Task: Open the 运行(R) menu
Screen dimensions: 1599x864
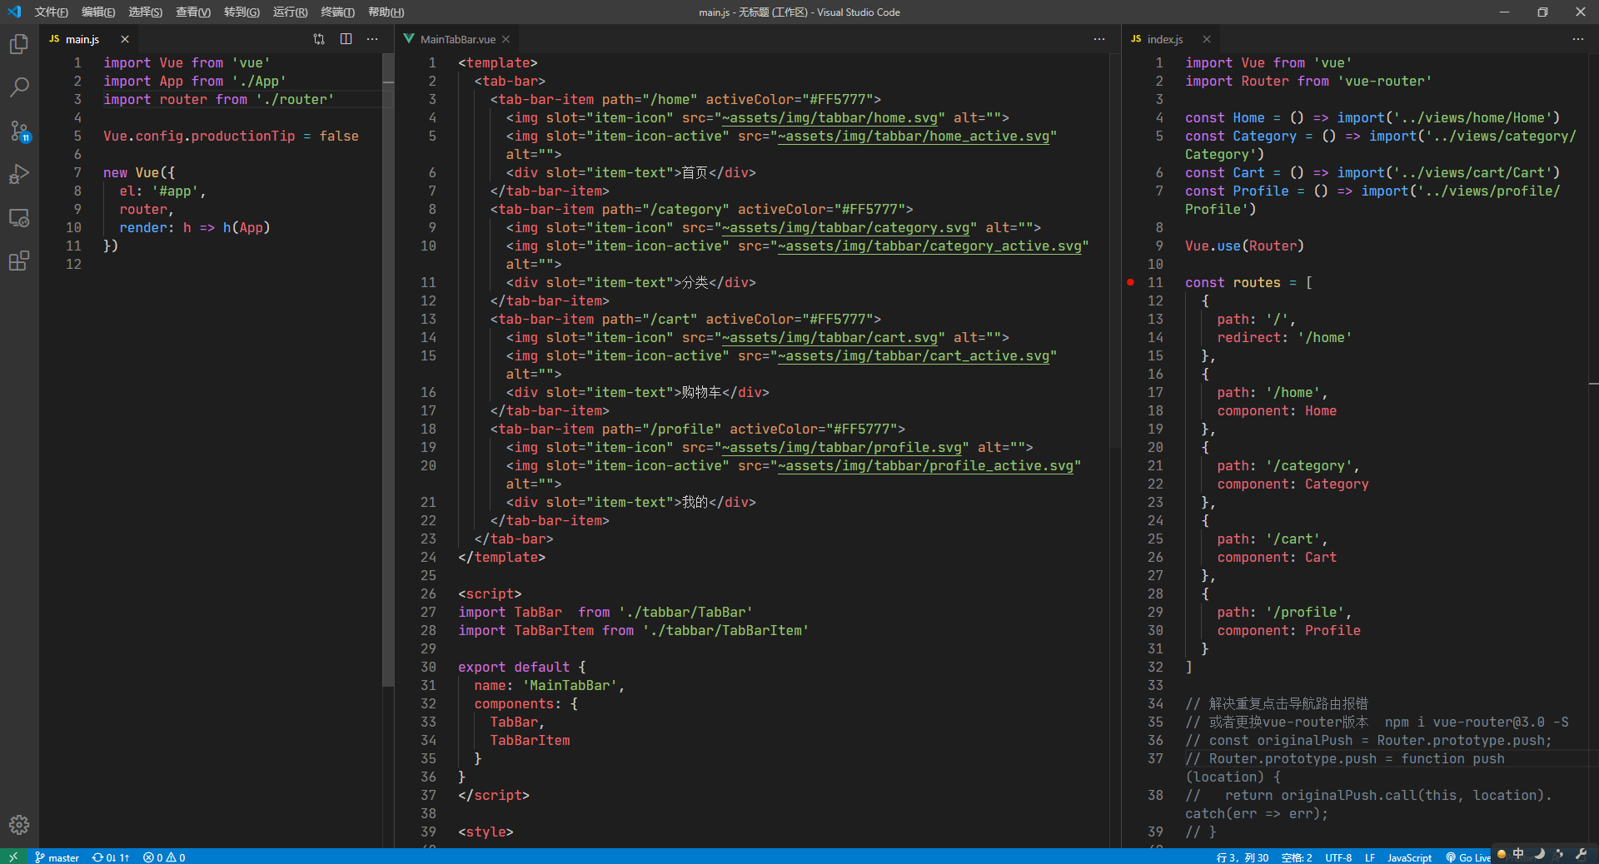Action: (x=290, y=12)
